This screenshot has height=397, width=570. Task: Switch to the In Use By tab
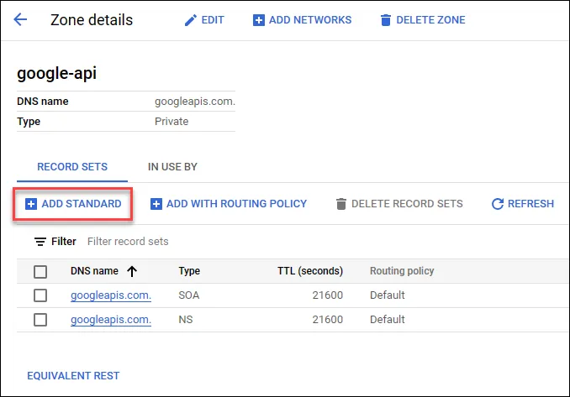(x=172, y=167)
